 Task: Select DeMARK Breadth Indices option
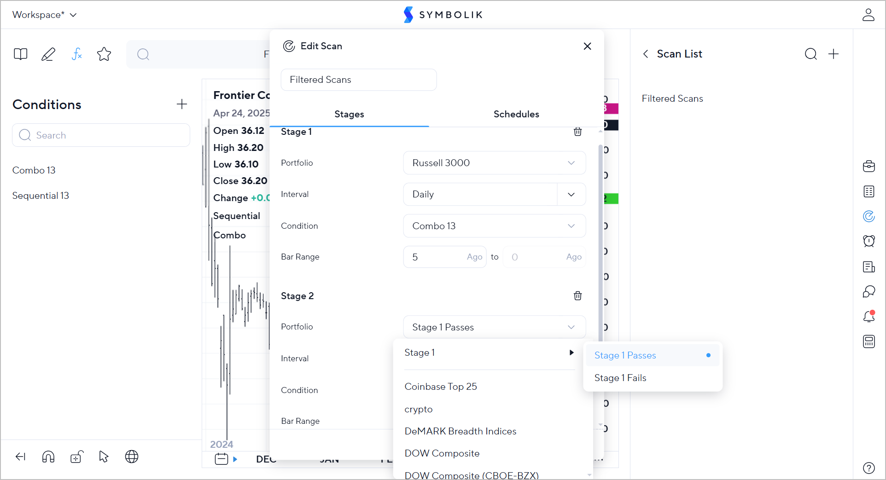[460, 431]
